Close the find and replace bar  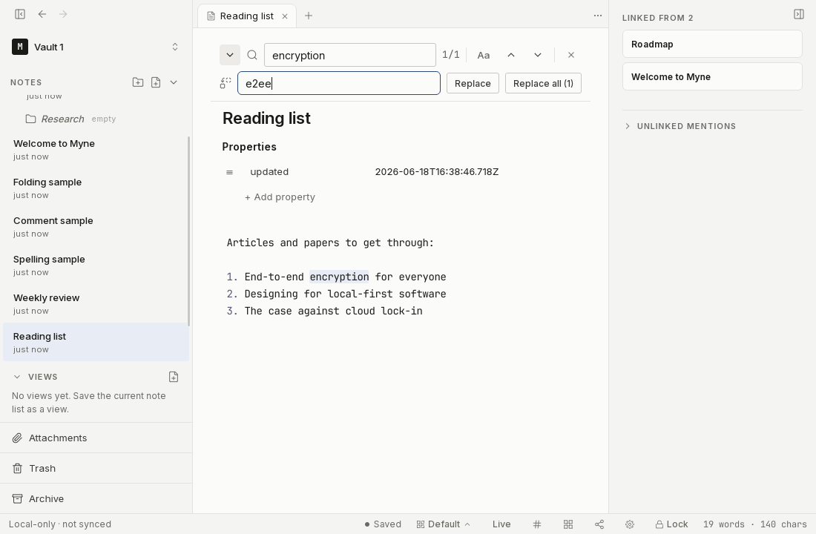[571, 55]
